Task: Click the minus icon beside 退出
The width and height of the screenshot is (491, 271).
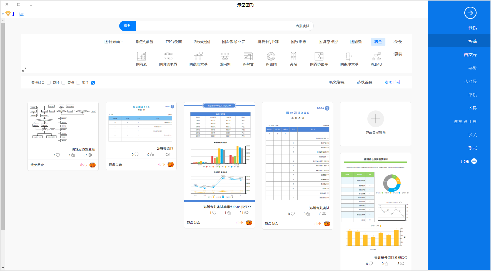Action: click(474, 161)
